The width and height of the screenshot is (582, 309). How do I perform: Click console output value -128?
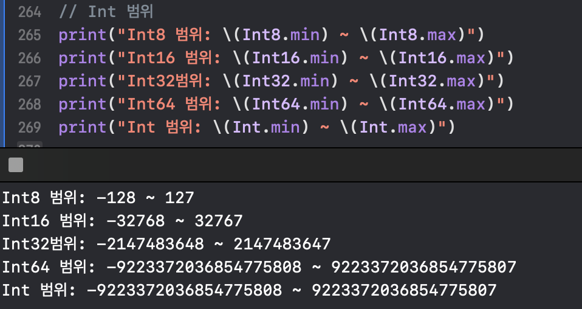click(x=116, y=198)
